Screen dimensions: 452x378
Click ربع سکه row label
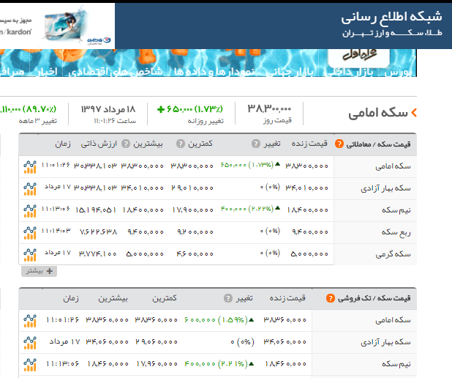[396, 232]
